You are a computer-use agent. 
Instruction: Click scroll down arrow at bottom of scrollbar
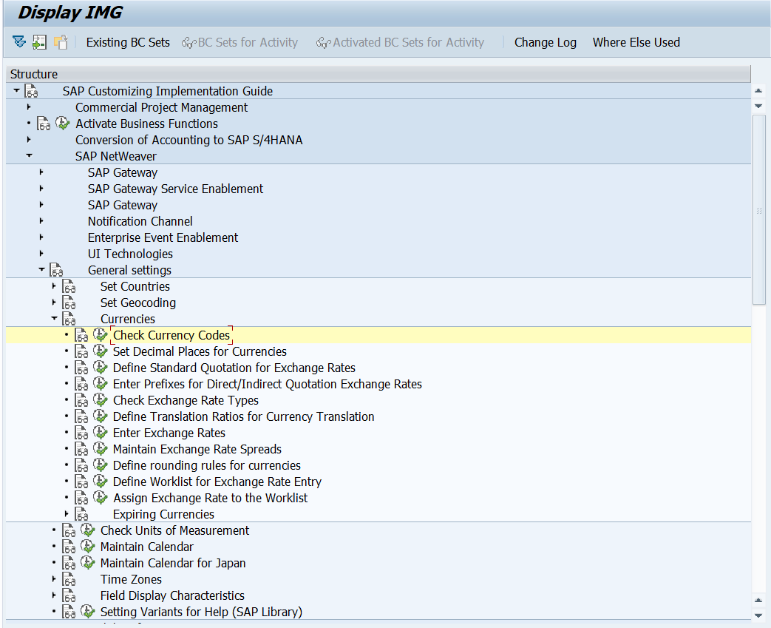click(758, 615)
